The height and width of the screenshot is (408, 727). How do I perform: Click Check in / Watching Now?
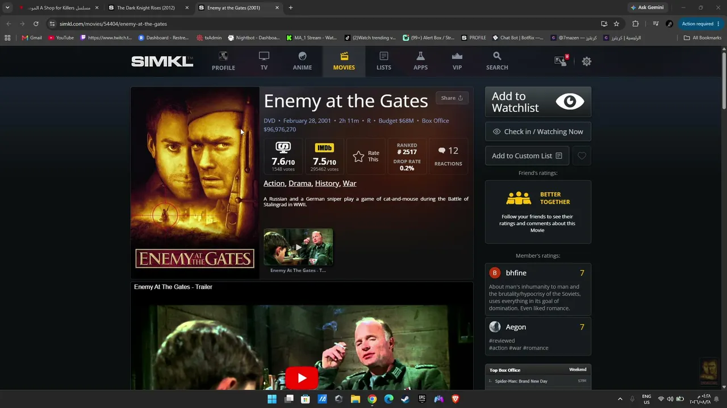(538, 131)
